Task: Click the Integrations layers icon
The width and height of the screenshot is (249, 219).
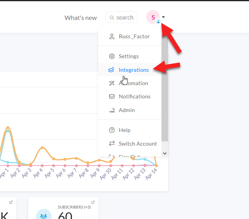Action: (x=111, y=70)
